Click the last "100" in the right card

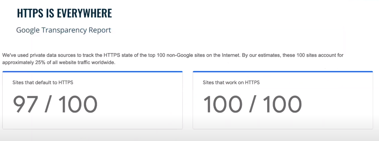[x=282, y=104]
